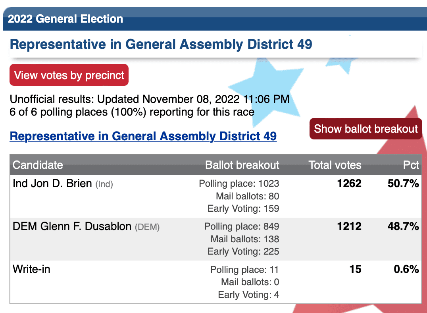Click the Candidate column header
This screenshot has width=427, height=313.
(38, 165)
